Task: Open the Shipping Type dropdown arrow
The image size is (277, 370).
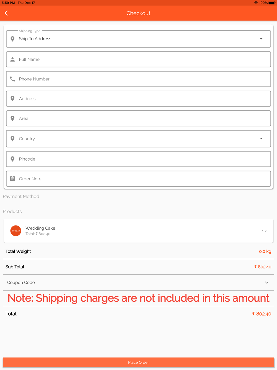Action: [x=261, y=39]
